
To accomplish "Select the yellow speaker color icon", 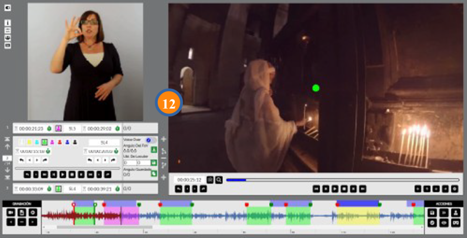I will point(29,142).
